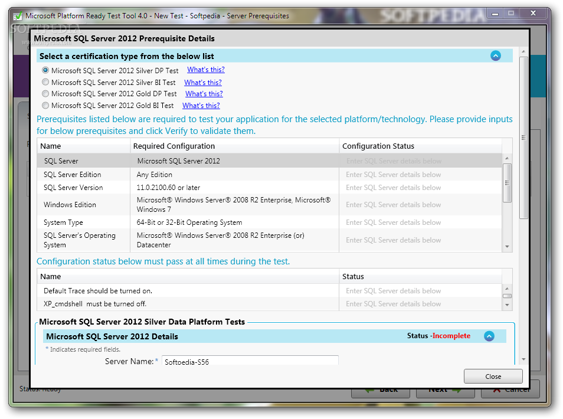Click the Name column header in prerequisites table
This screenshot has height=419, width=563.
84,146
